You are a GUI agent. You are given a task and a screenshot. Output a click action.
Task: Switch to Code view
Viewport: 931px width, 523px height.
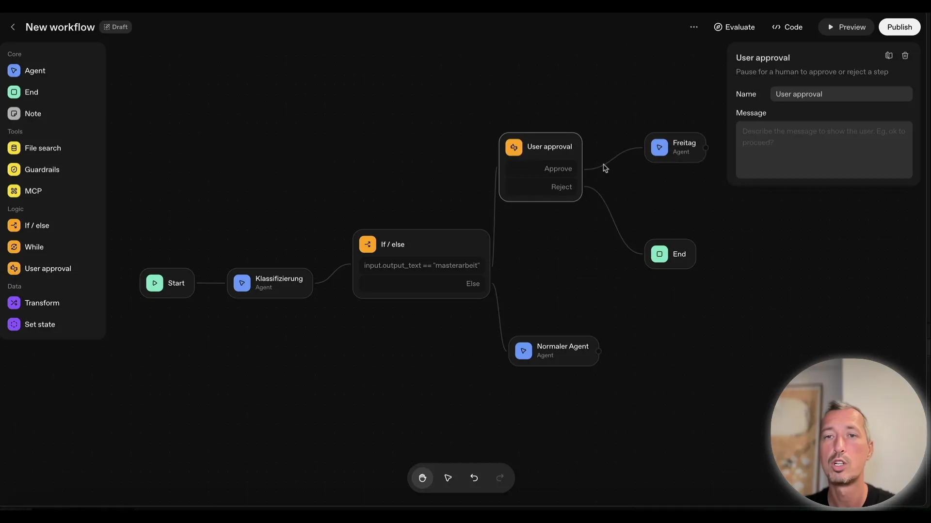(787, 27)
